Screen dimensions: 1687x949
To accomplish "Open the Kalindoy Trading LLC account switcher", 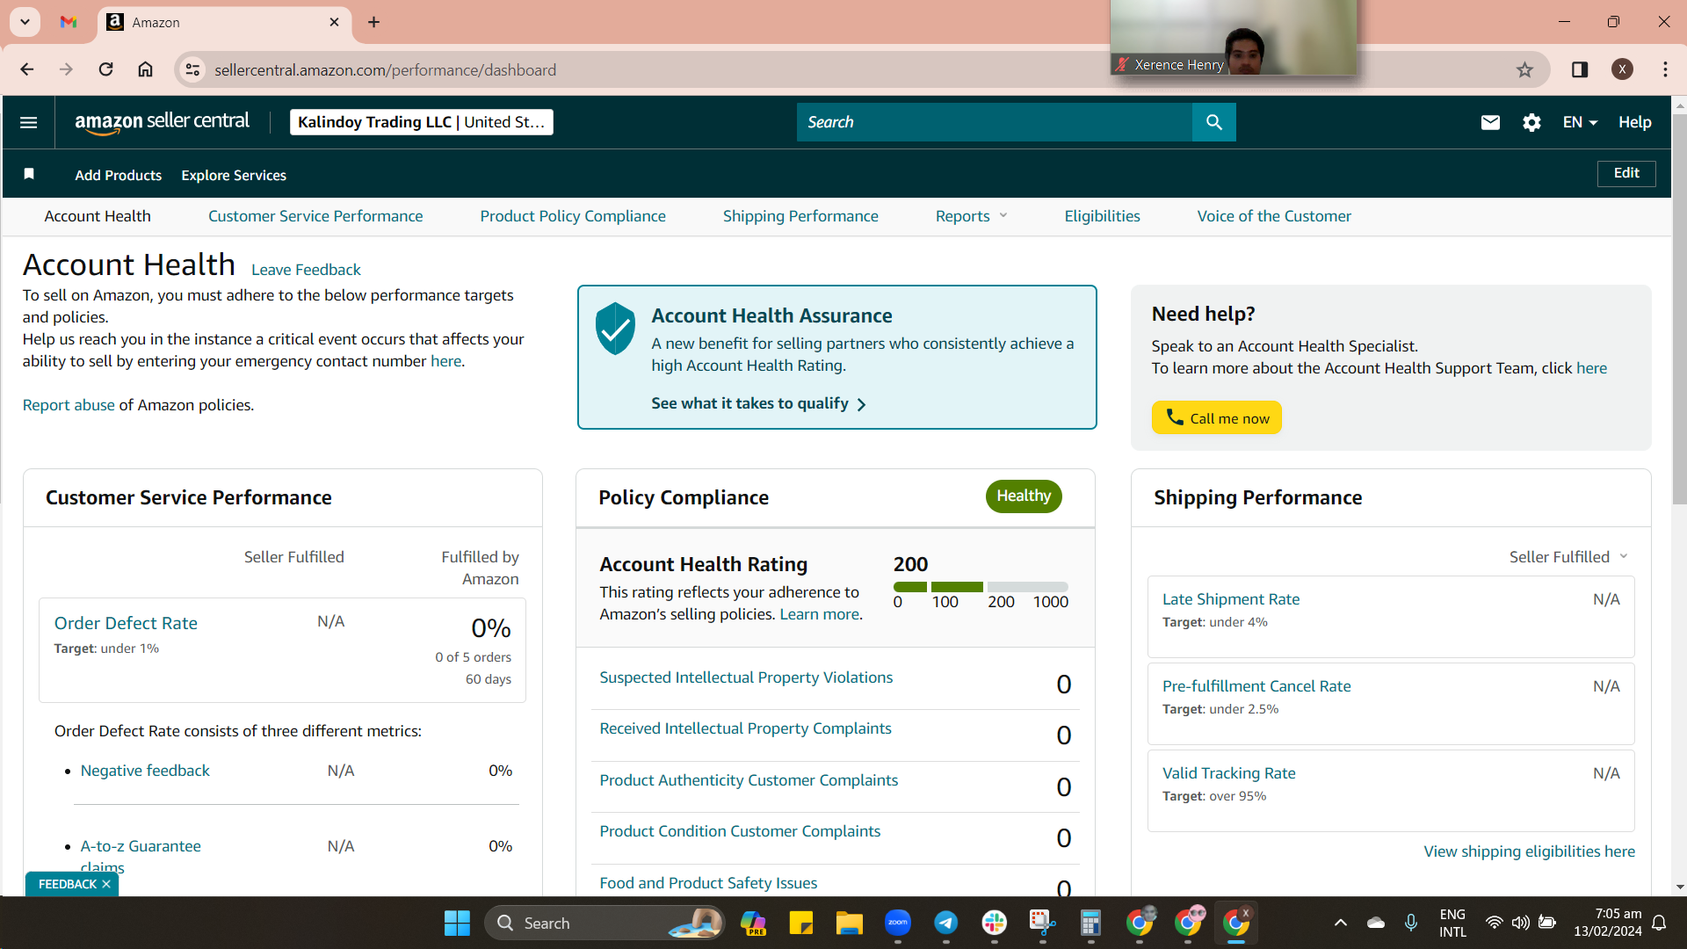I will (422, 122).
